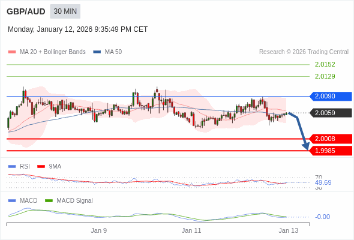Click the "9MA" legend label

tap(55, 167)
